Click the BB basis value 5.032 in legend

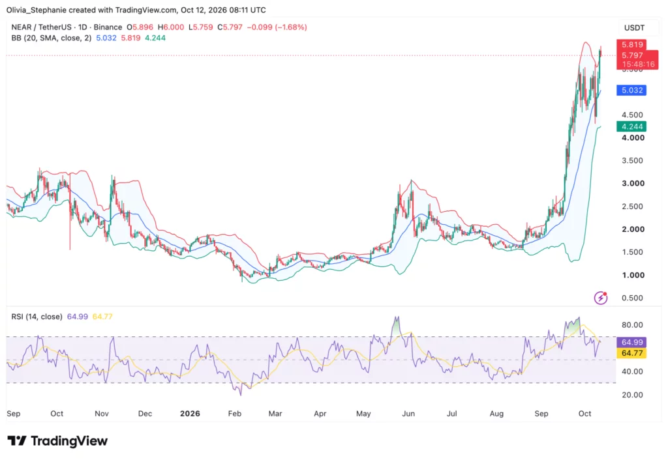pyautogui.click(x=106, y=38)
